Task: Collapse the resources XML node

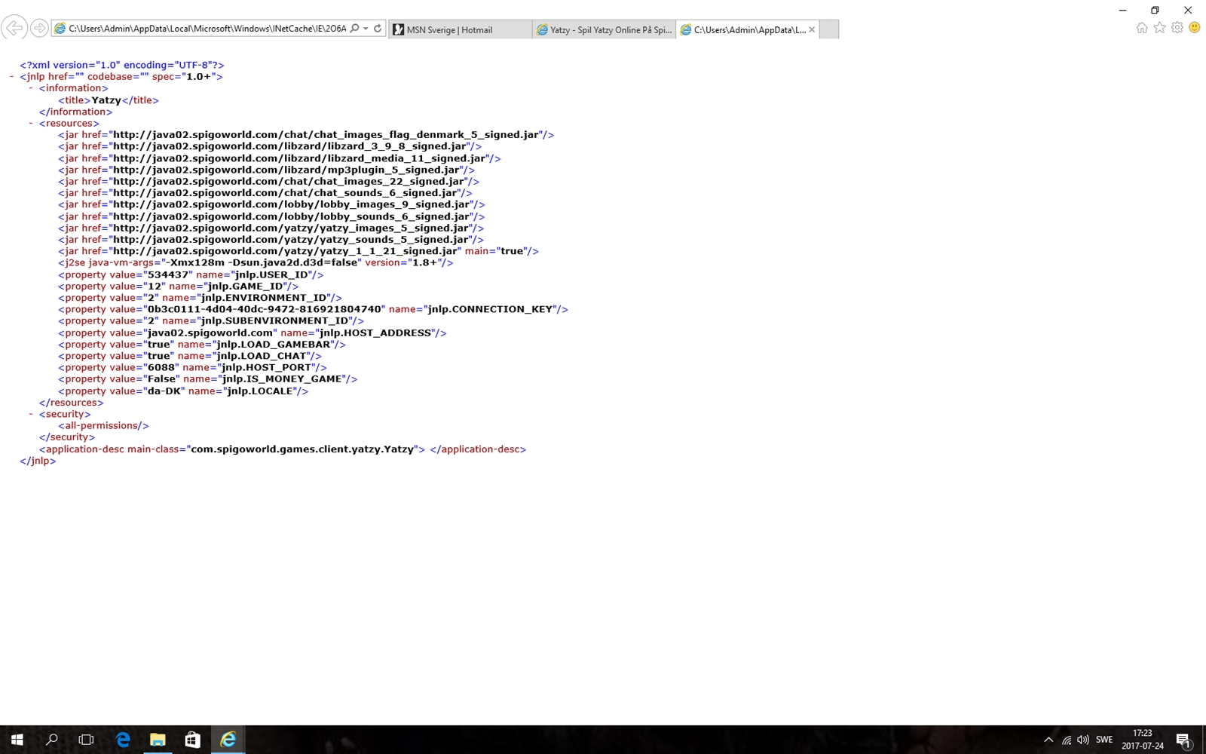Action: click(x=31, y=124)
